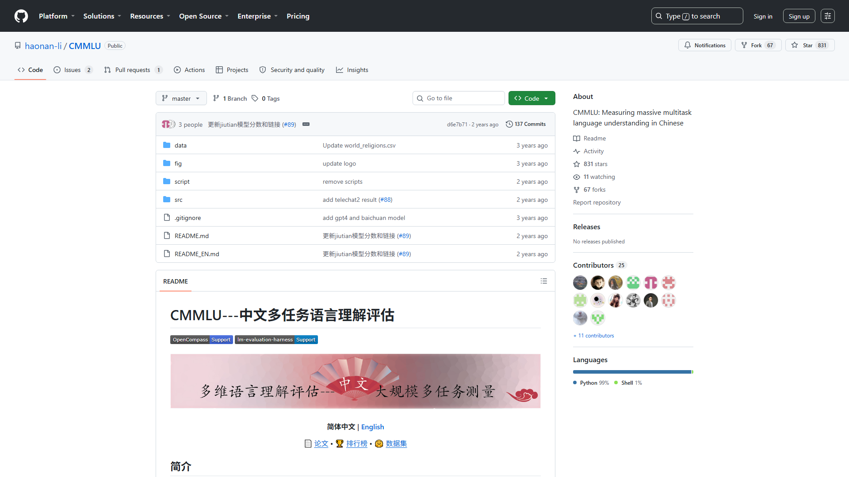Open the GitHub homepage logo

click(x=21, y=16)
